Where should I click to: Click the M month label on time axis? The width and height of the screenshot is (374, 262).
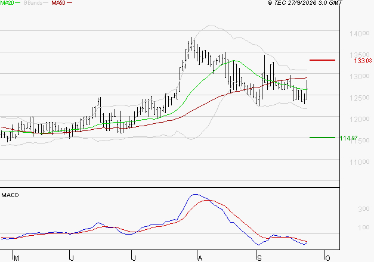(x=16, y=258)
